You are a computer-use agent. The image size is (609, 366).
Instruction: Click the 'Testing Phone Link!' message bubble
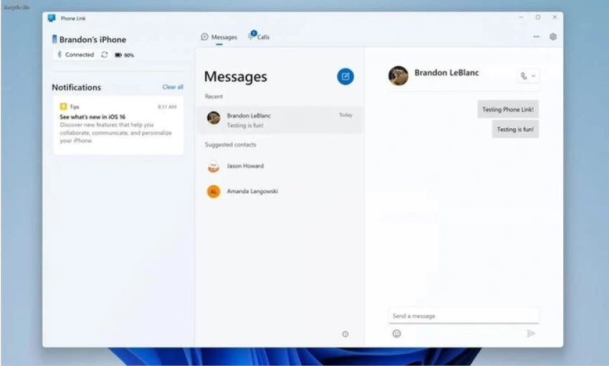click(x=508, y=109)
